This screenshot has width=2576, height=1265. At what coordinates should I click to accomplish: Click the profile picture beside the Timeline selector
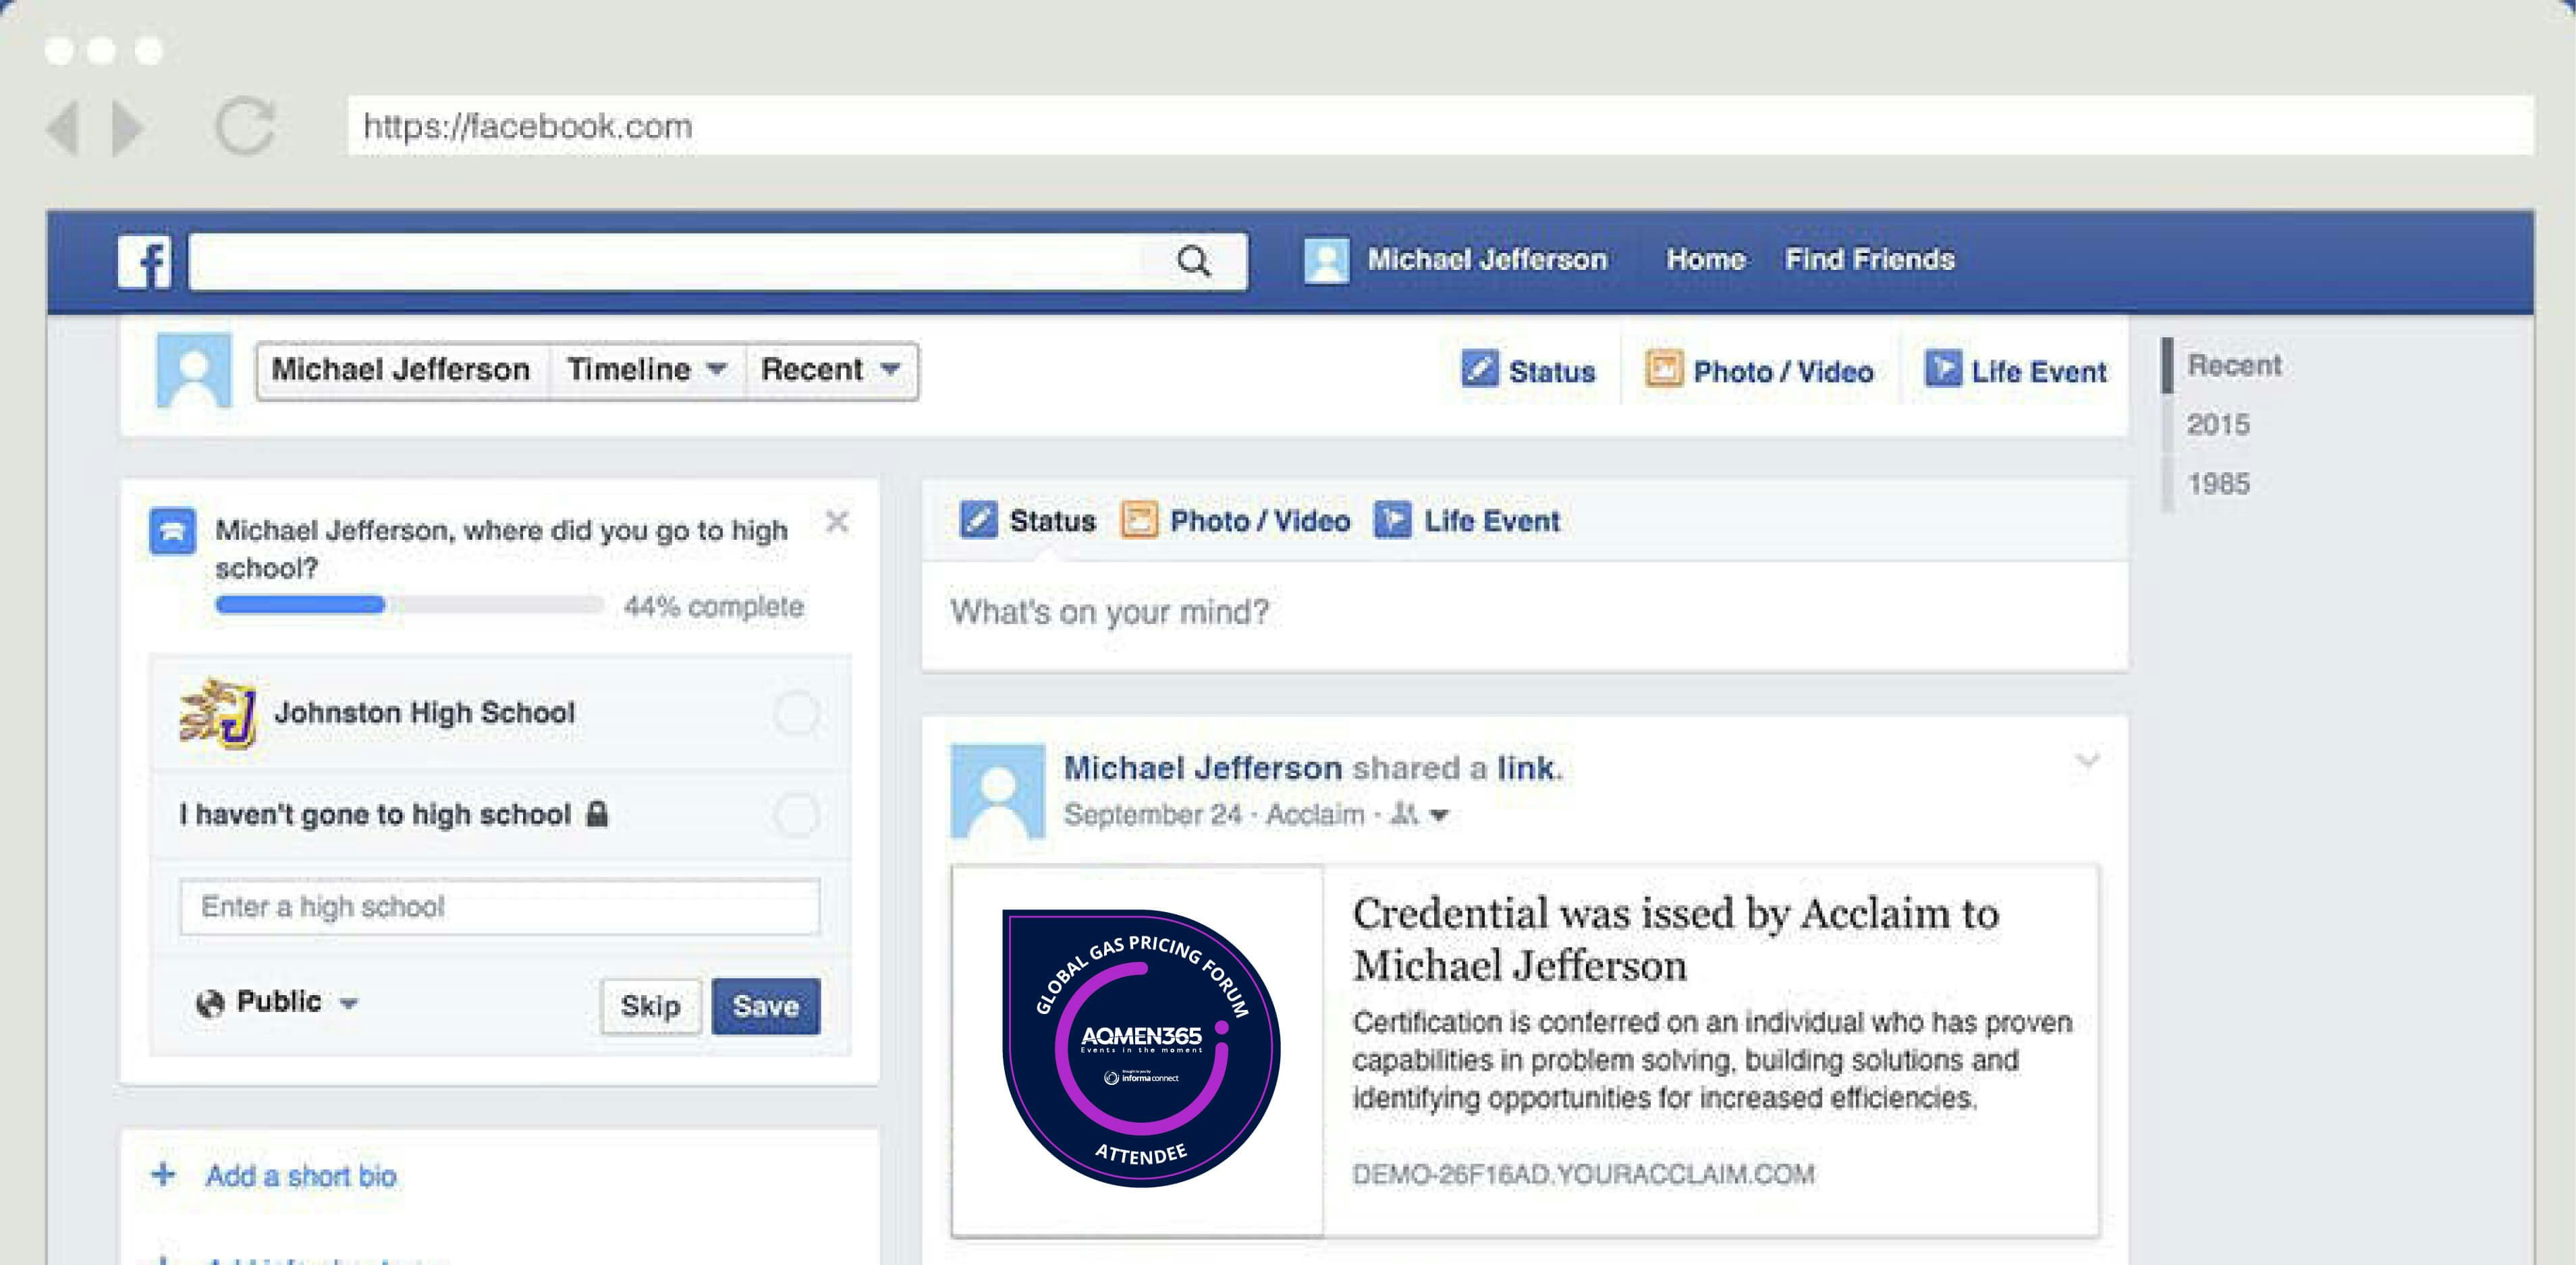pyautogui.click(x=194, y=370)
